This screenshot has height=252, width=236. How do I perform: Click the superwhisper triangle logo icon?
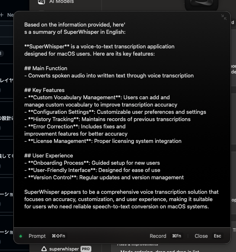(44, 249)
